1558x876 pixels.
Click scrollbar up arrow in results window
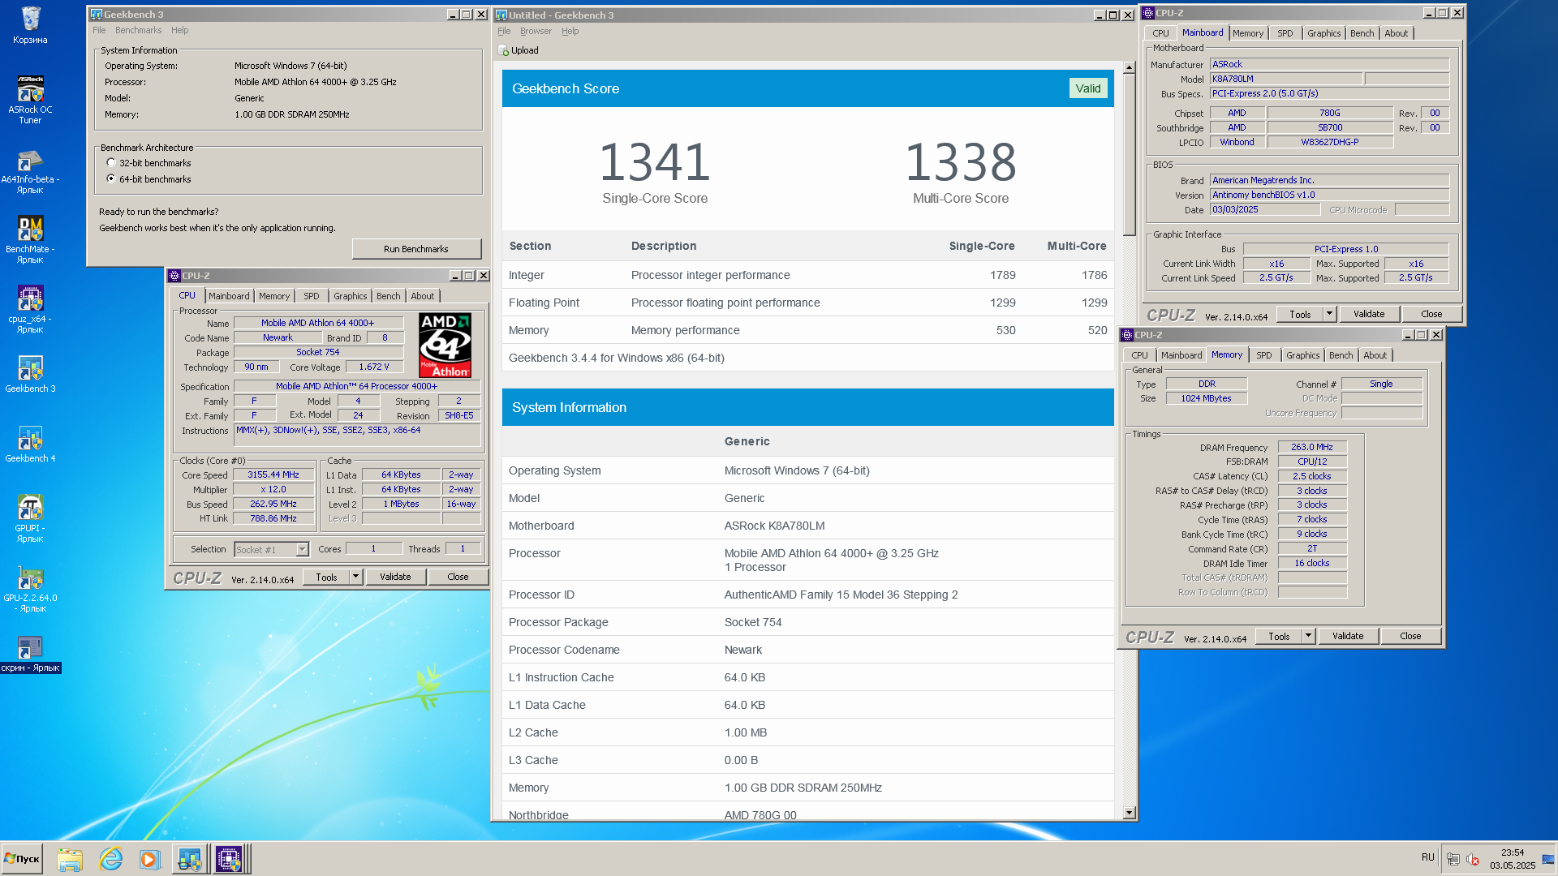(x=1129, y=67)
